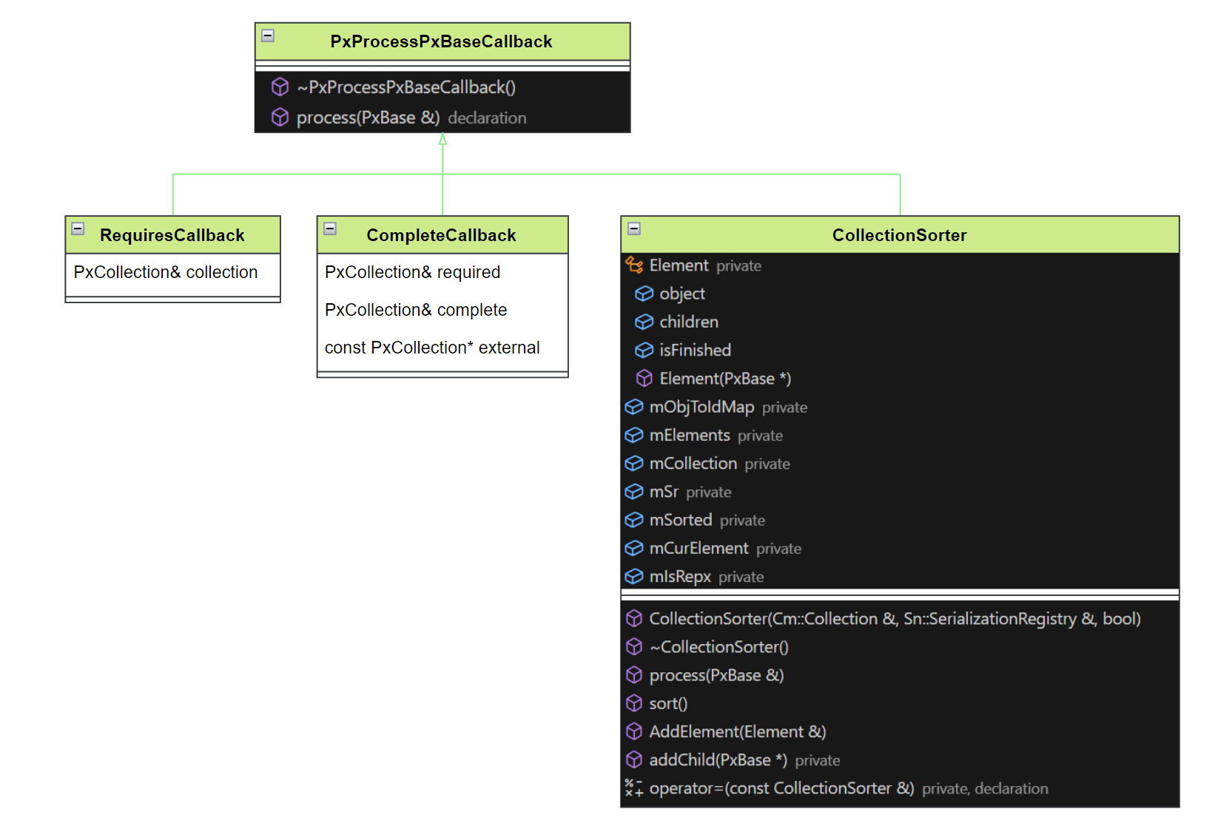Click the field icon beside mObjToIdMap
1215x829 pixels.
(633, 407)
